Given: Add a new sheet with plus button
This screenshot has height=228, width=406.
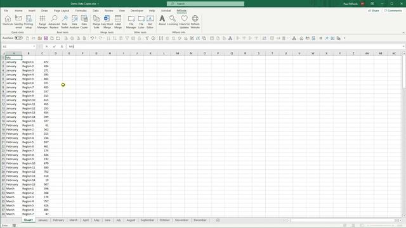Looking at the screenshot, I should click(218, 220).
